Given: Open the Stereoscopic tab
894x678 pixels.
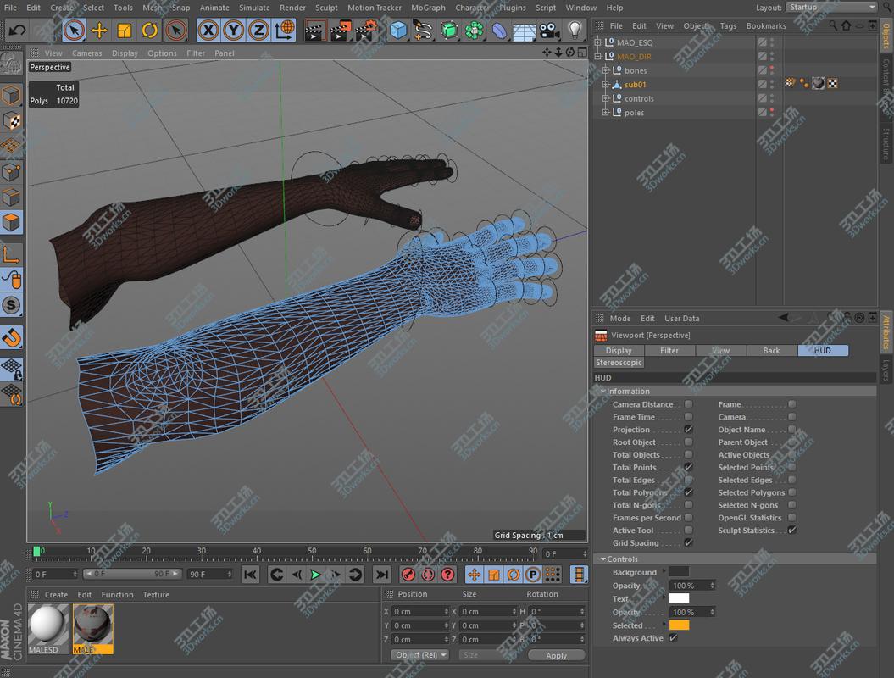Looking at the screenshot, I should pyautogui.click(x=619, y=363).
